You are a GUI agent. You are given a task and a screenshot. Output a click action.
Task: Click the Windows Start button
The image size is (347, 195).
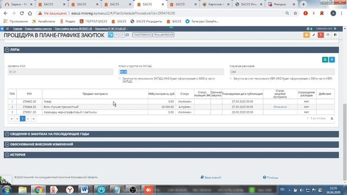pyautogui.click(x=7, y=190)
